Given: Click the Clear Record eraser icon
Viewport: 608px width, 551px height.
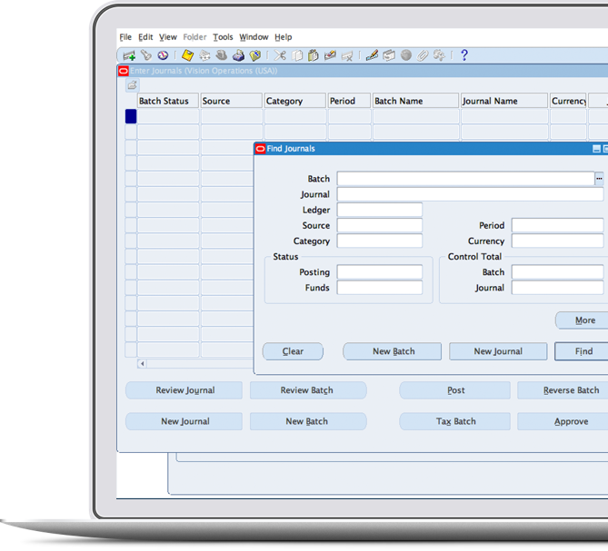Looking at the screenshot, I should (330, 55).
